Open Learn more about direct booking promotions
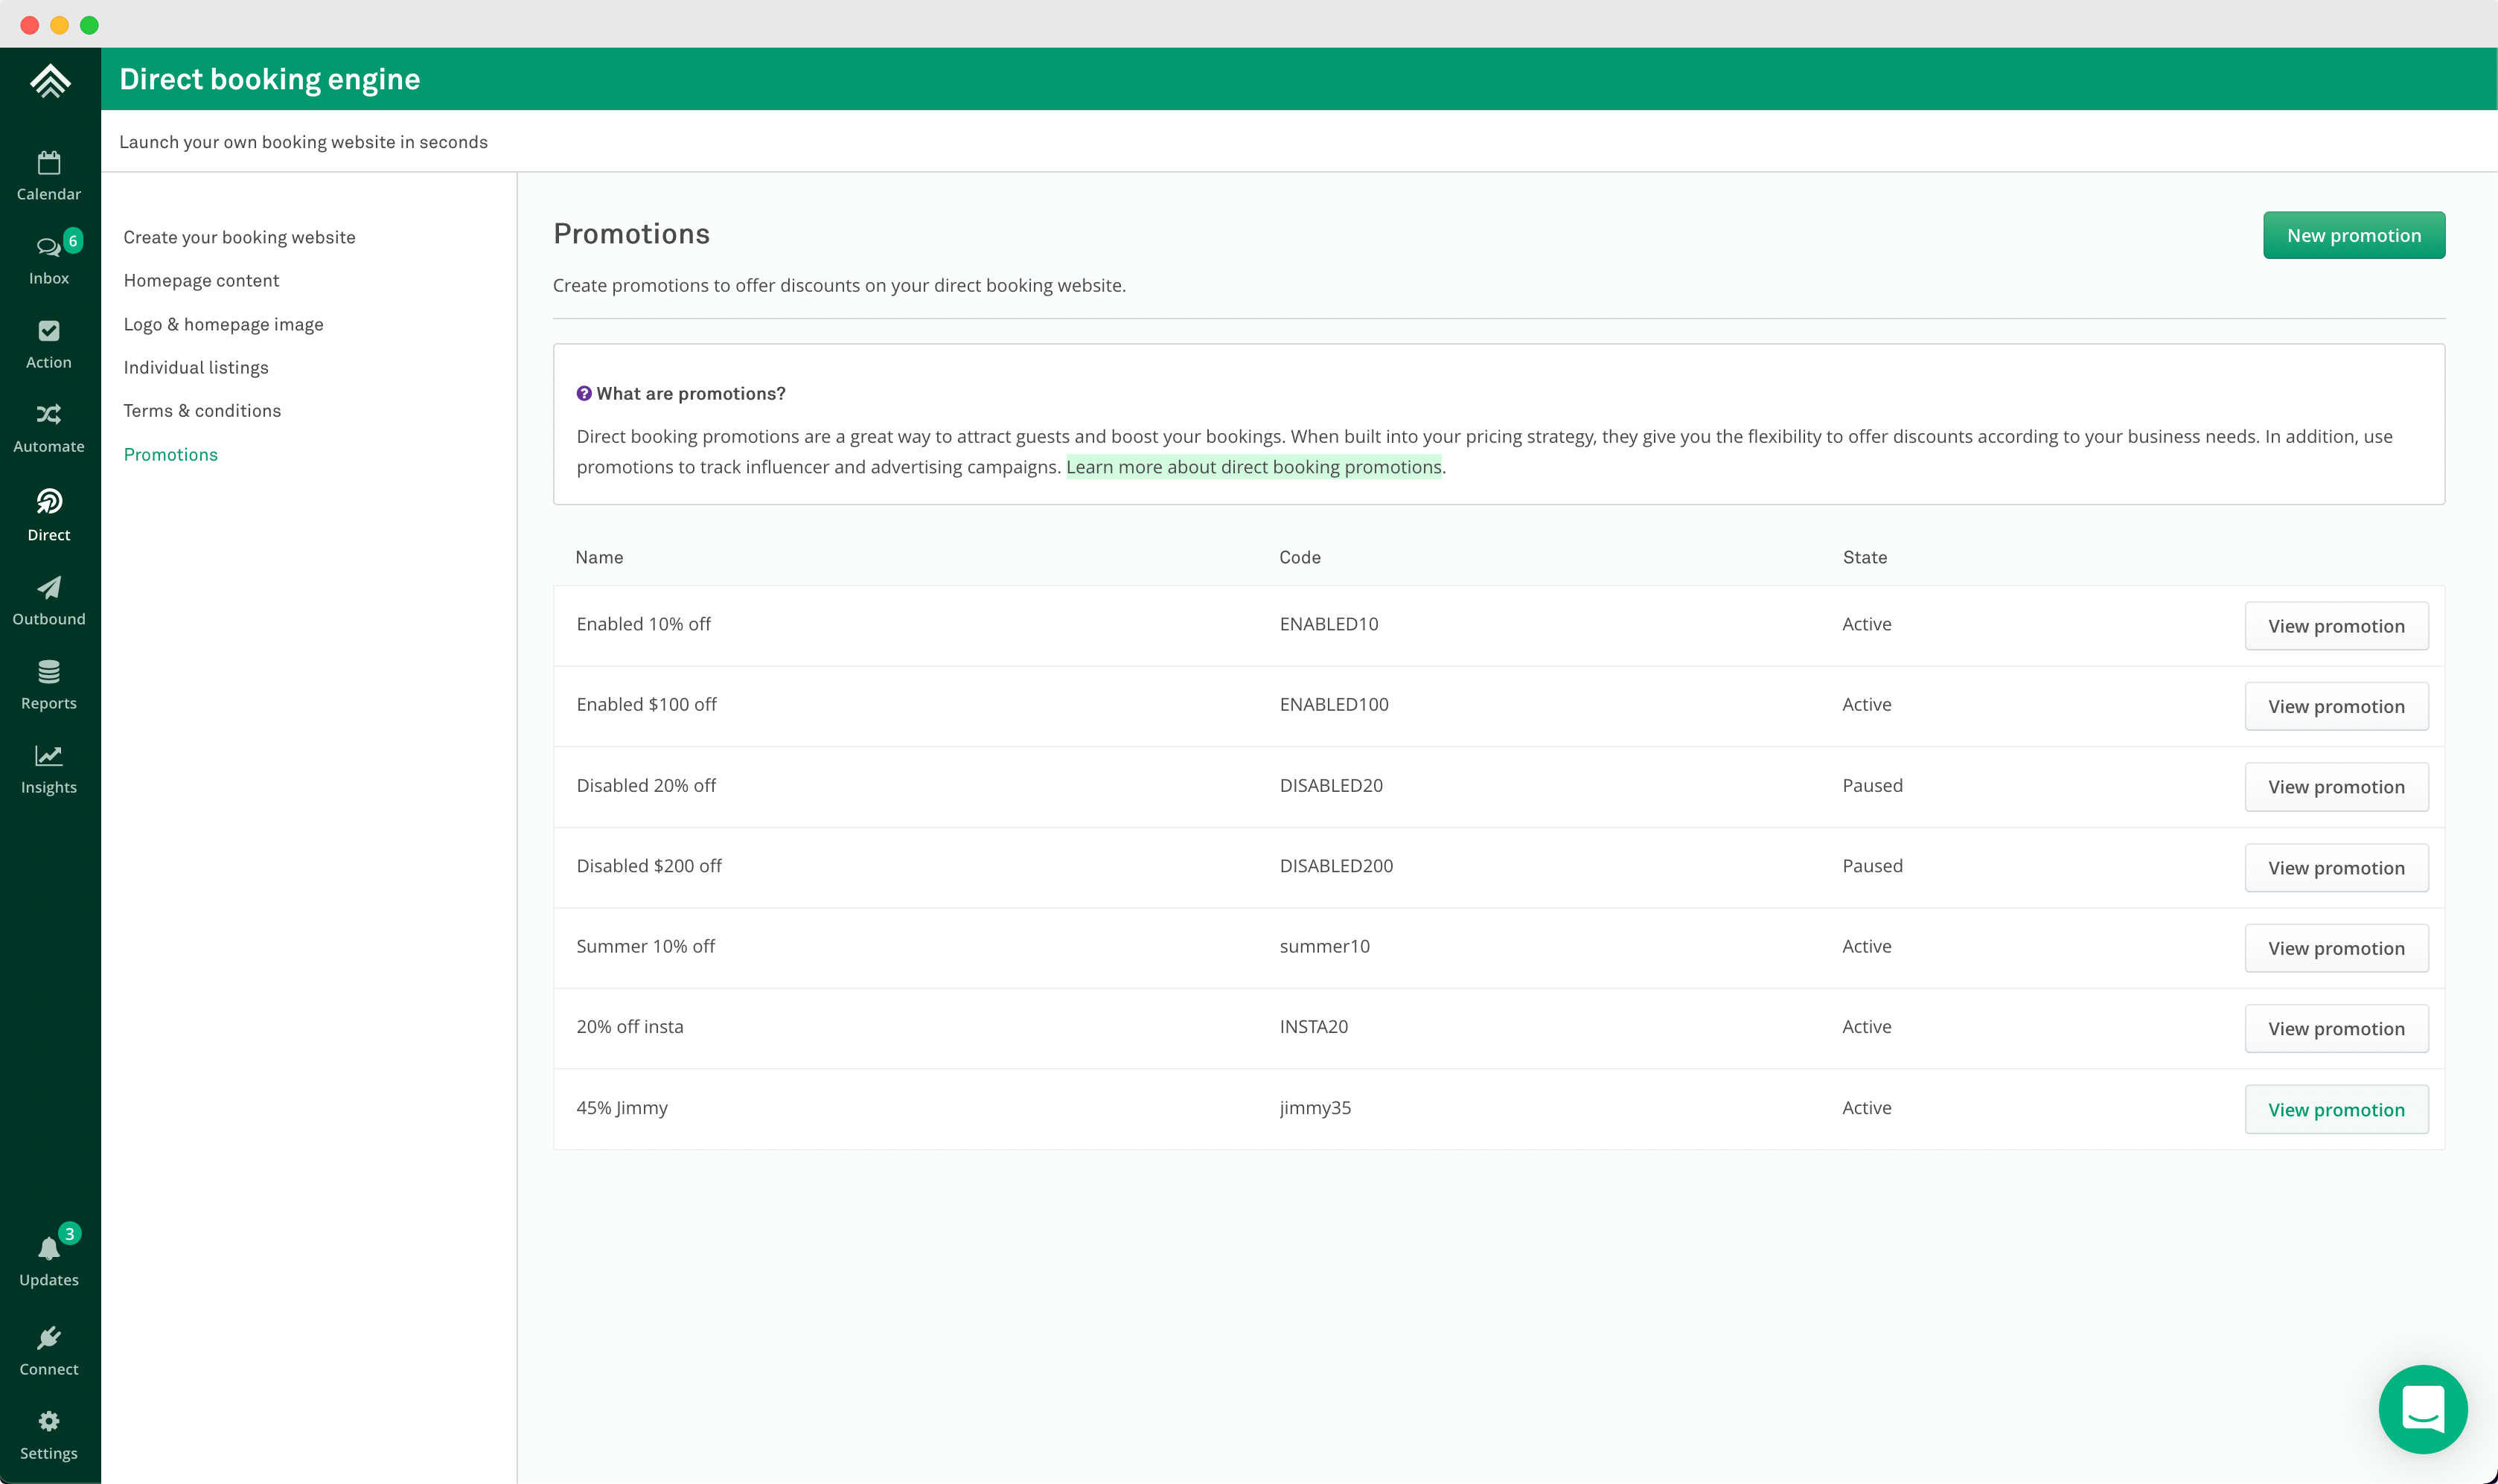The width and height of the screenshot is (2498, 1484). tap(1253, 467)
